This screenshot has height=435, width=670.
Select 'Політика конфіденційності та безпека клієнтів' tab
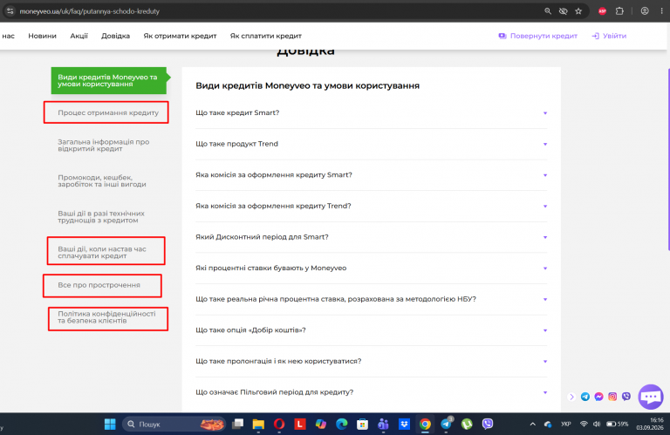[106, 317]
